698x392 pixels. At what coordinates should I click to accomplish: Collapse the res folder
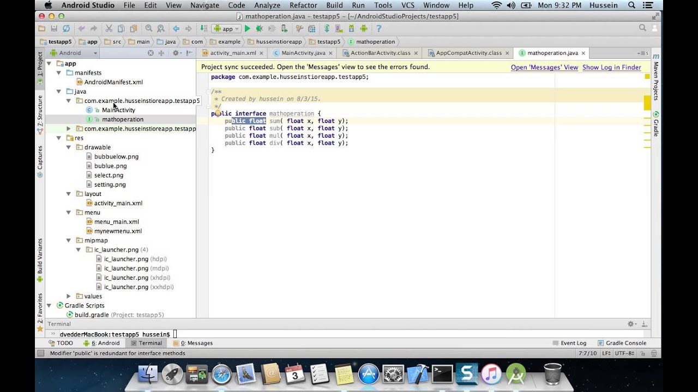click(x=58, y=138)
